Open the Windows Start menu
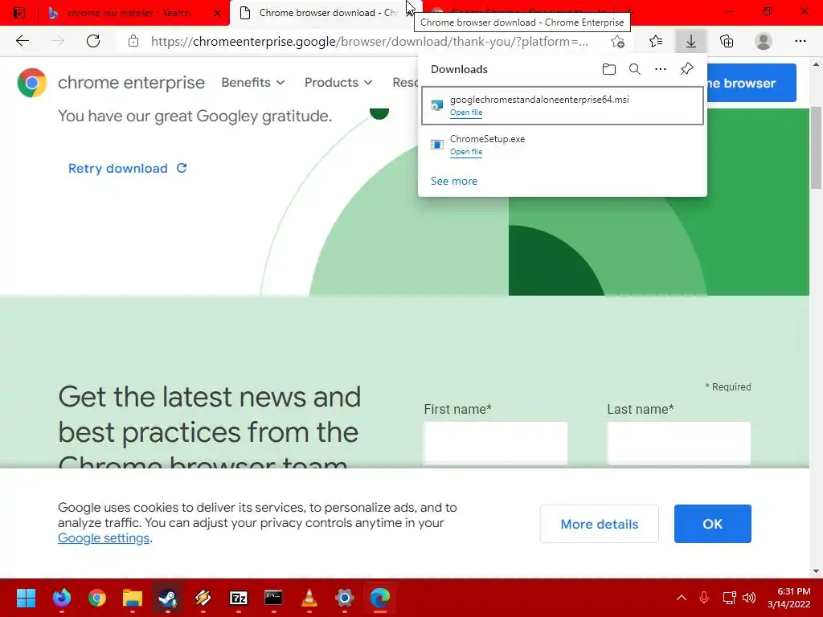823x617 pixels. pyautogui.click(x=26, y=598)
